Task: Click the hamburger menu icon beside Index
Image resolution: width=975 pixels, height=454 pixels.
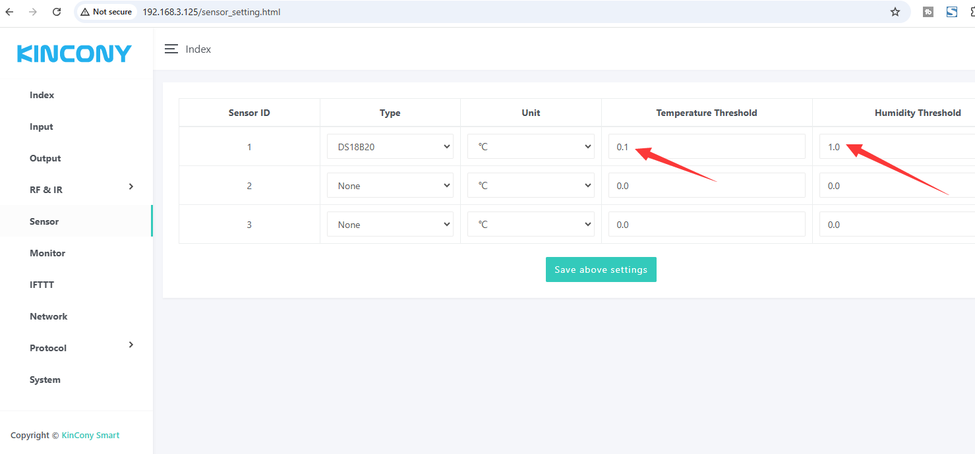Action: [x=171, y=49]
